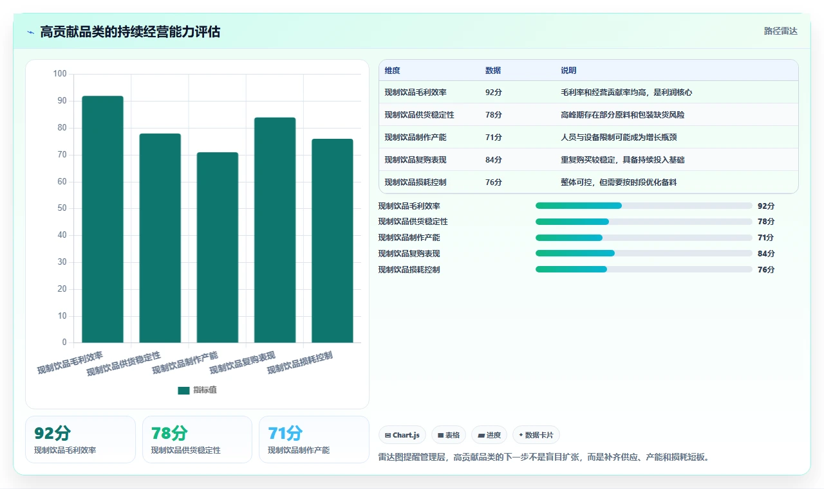Open the 92分 现制饮品毛利效率 data card
824x489 pixels.
[x=80, y=440]
